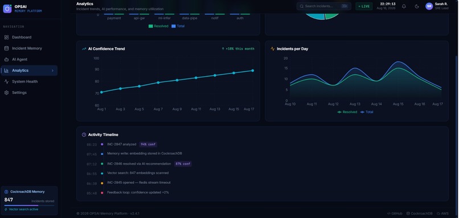The height and width of the screenshot is (218, 459).
Task: Click 'Vector search: 847 embeddings scanned'
Action: [x=138, y=173]
